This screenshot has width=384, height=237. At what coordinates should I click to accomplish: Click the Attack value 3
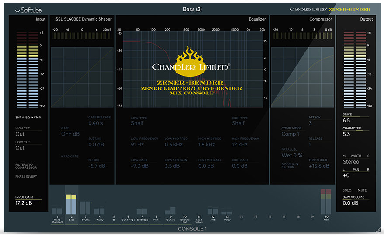pyautogui.click(x=310, y=123)
